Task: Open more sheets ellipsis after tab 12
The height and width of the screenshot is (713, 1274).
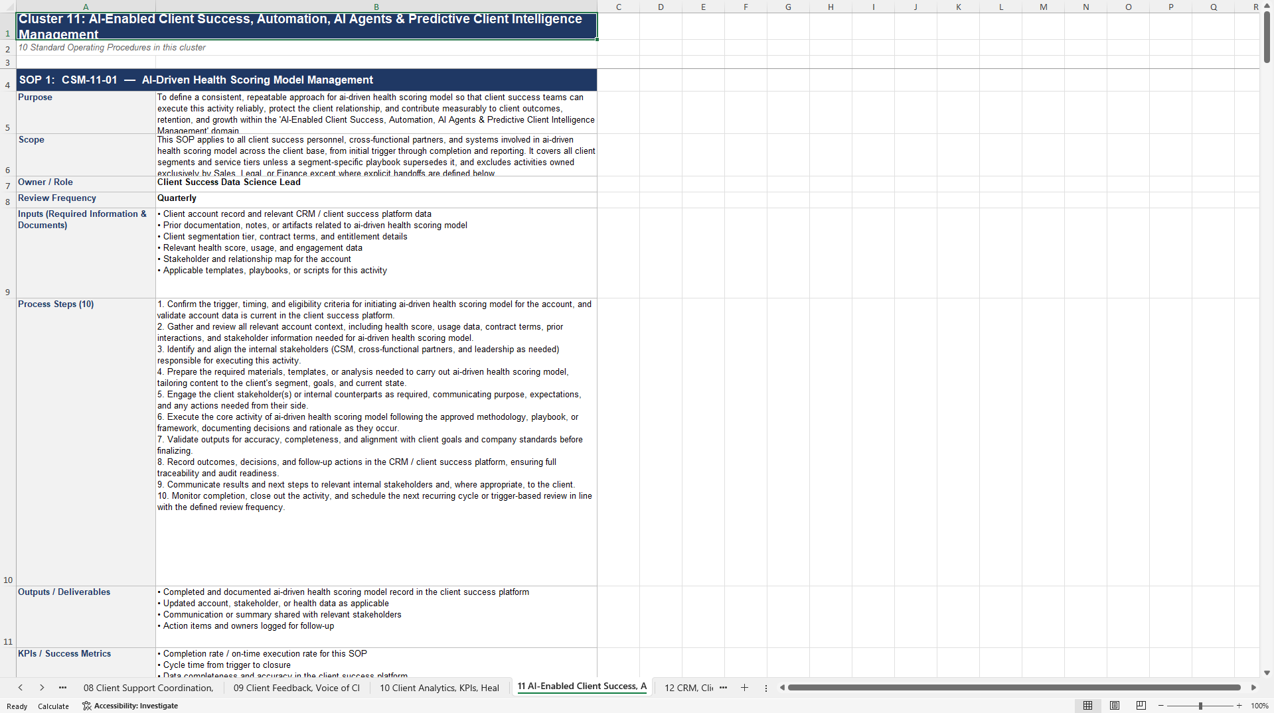Action: [723, 688]
